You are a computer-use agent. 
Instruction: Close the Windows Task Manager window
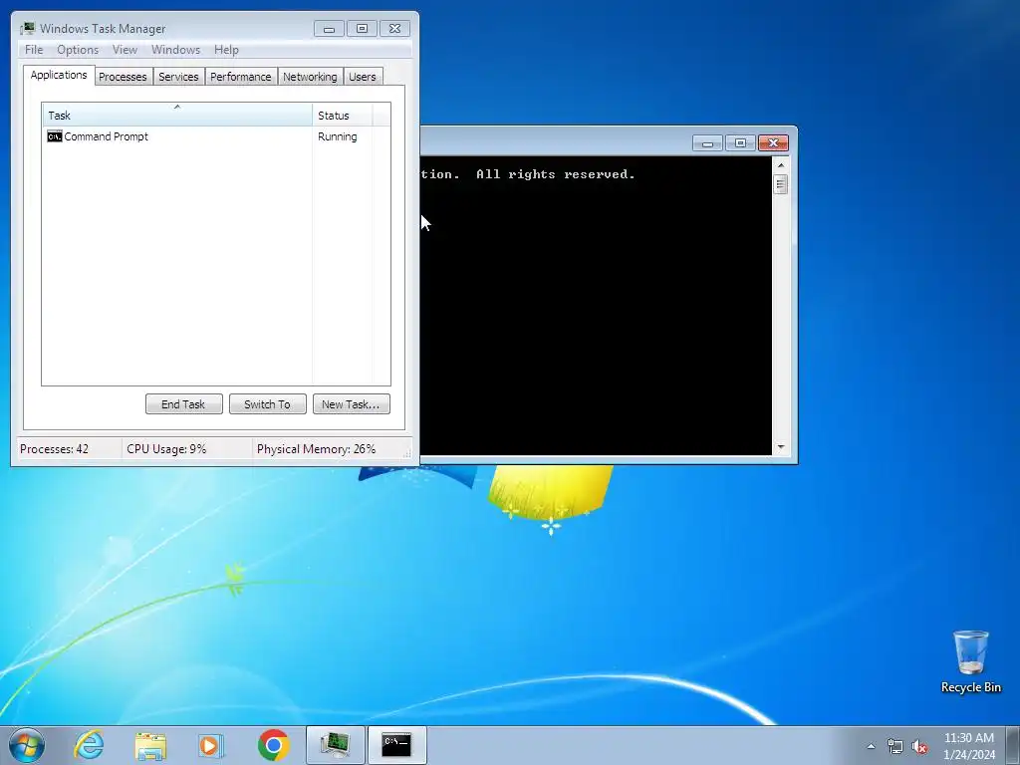[x=394, y=28]
